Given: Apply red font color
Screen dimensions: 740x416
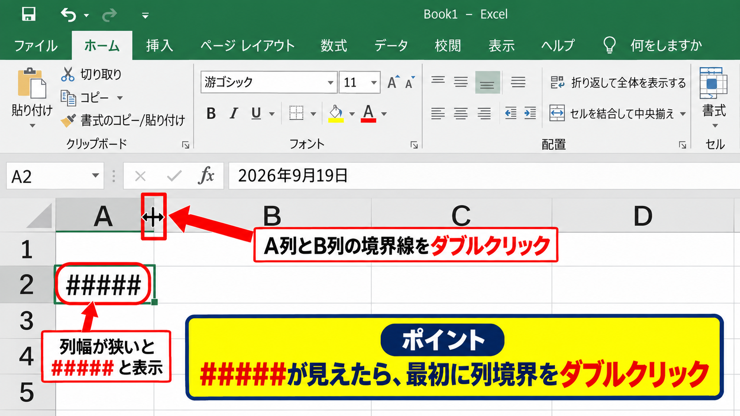Looking at the screenshot, I should click(369, 114).
